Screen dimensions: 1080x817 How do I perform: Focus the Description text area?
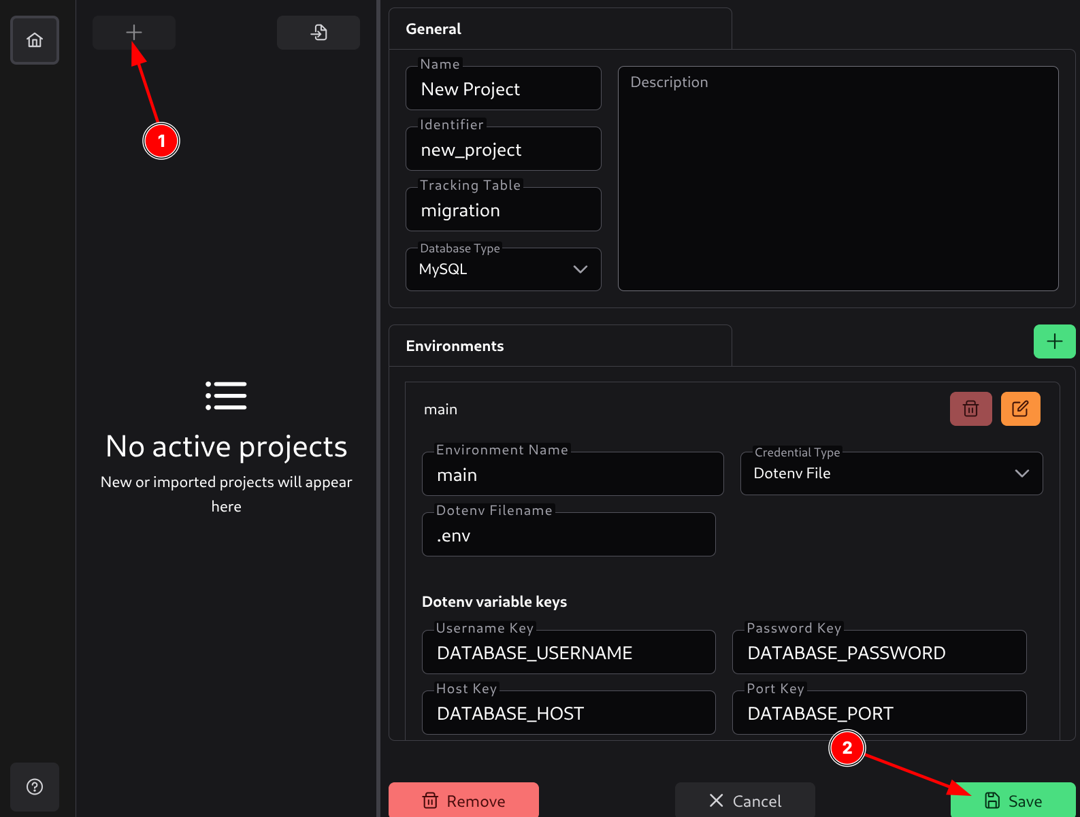click(838, 178)
